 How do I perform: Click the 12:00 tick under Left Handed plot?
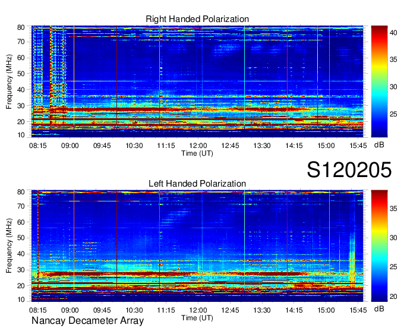click(x=198, y=310)
